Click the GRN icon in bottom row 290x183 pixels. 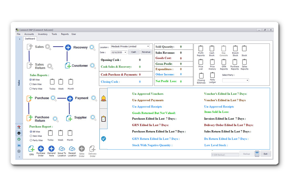(x=31, y=149)
